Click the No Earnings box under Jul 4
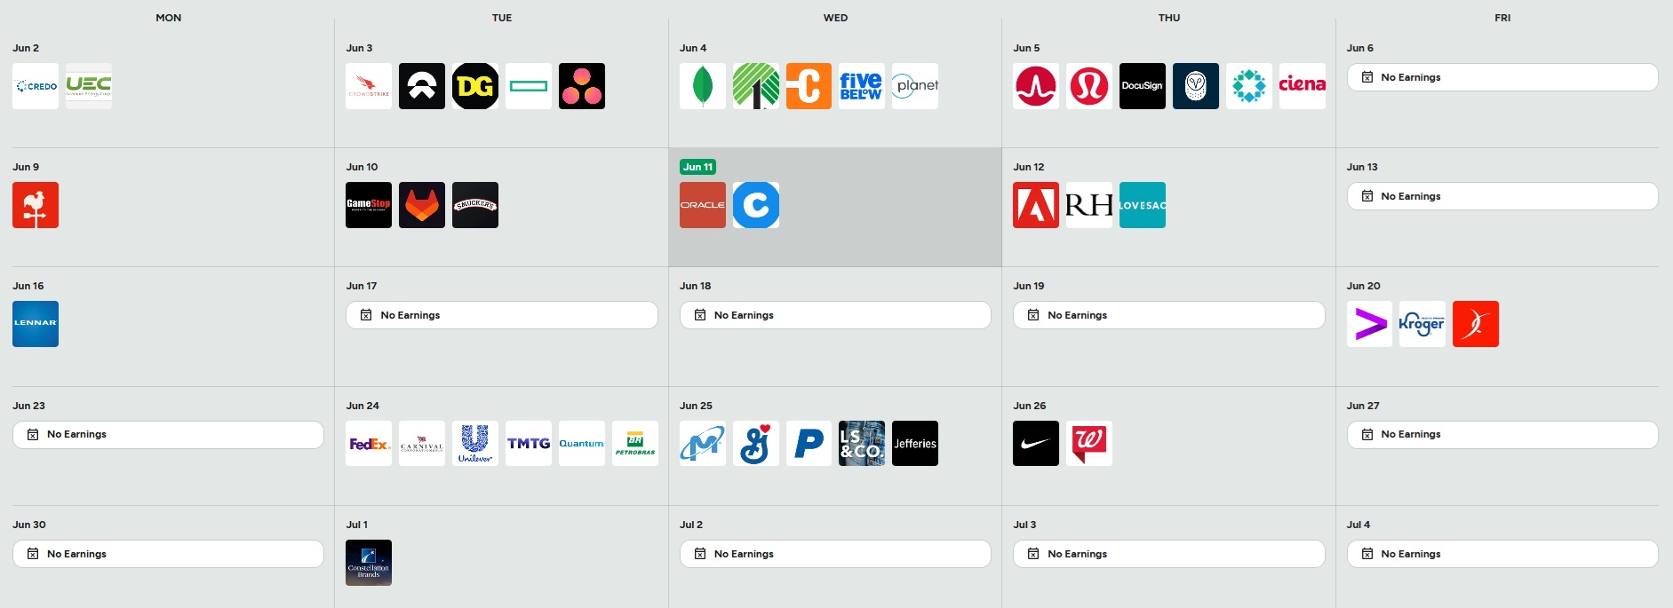The width and height of the screenshot is (1673, 608). coord(1502,554)
